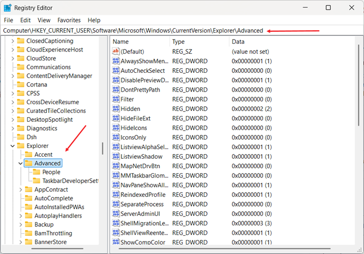The image size is (364, 254).
Task: Expand the ClosedCaptioning key
Action: point(13,41)
